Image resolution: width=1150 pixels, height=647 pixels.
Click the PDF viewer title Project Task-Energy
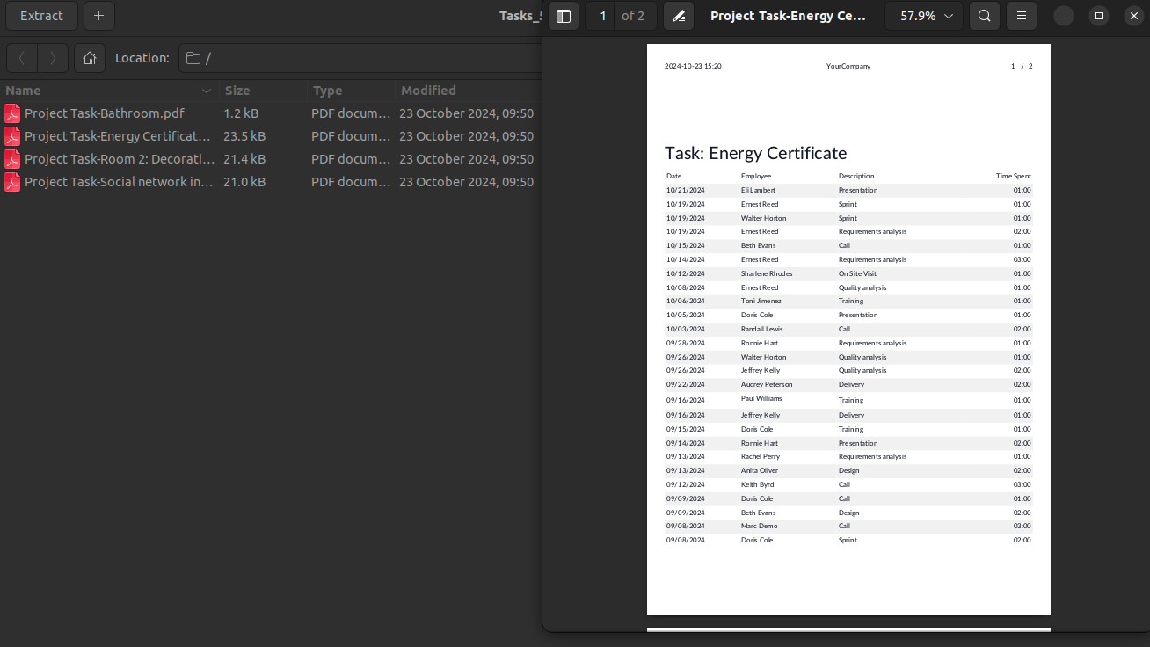pyautogui.click(x=789, y=16)
